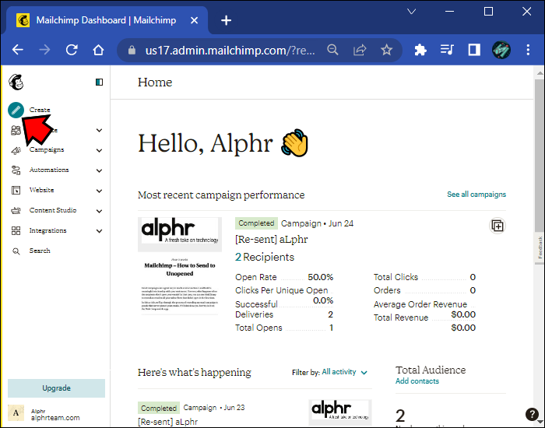Open the Extensions puzzle icon
The height and width of the screenshot is (428, 545).
click(420, 50)
